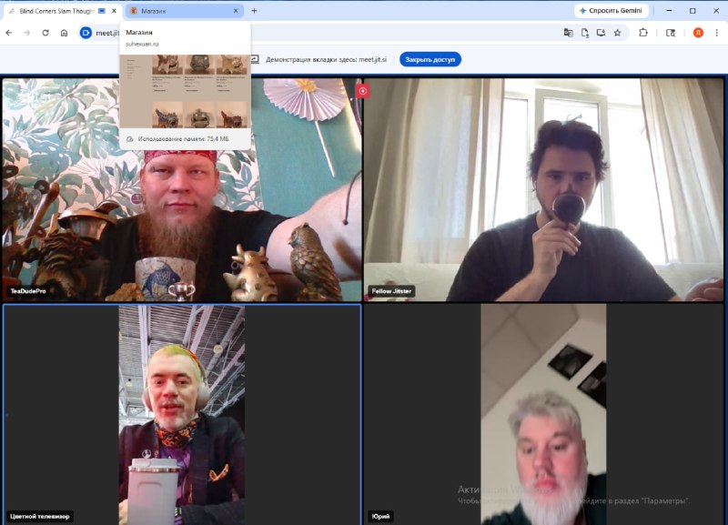
Task: Go to the home page icon
Action: click(x=64, y=33)
